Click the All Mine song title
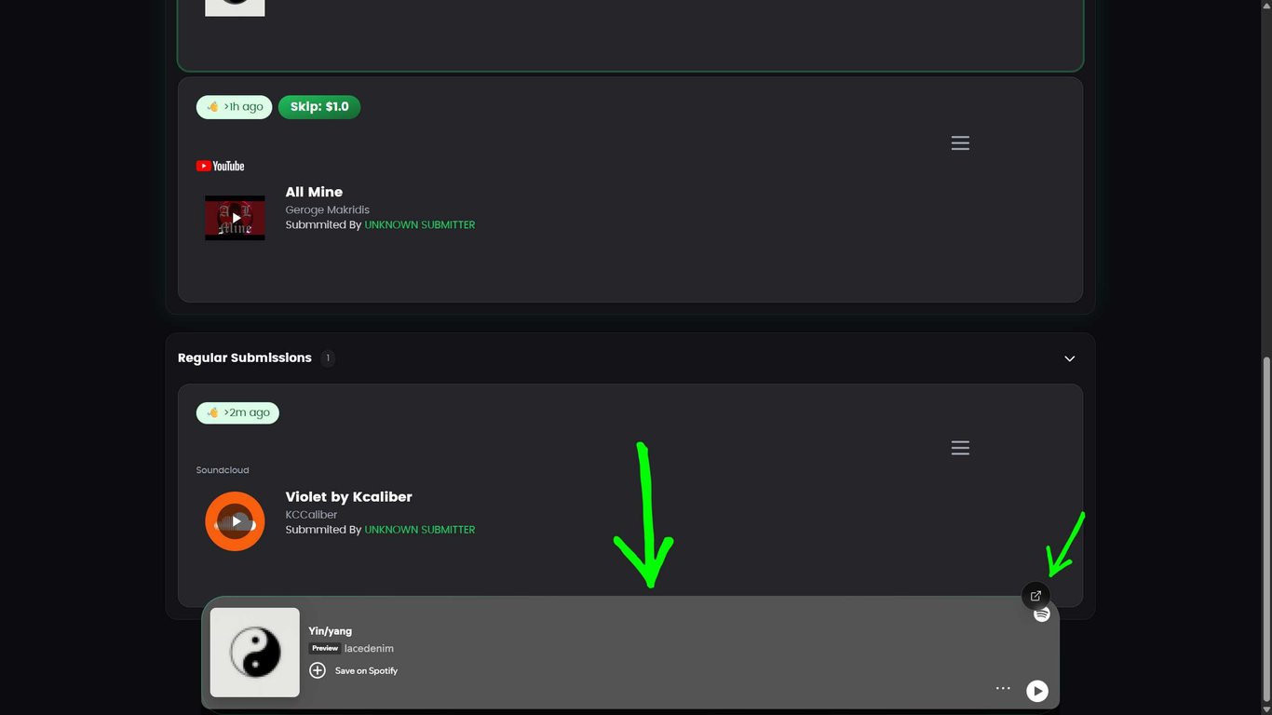Viewport: 1272px width, 715px height. (x=314, y=193)
